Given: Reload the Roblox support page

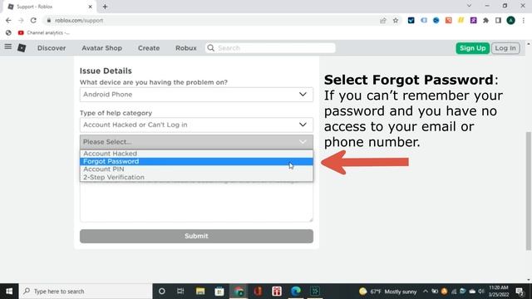Looking at the screenshot, I should 33,20.
